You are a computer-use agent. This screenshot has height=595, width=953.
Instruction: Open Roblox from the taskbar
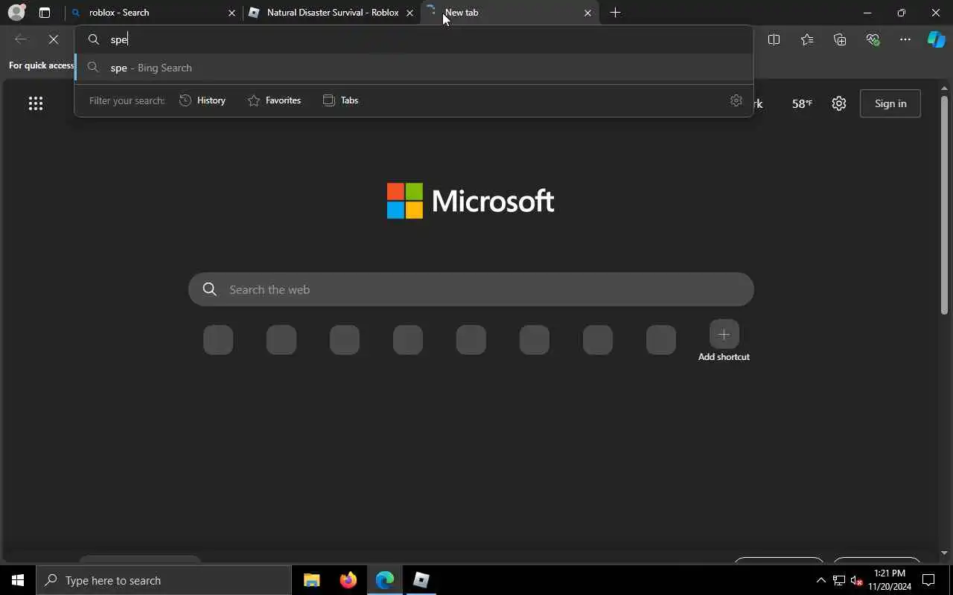(x=421, y=580)
